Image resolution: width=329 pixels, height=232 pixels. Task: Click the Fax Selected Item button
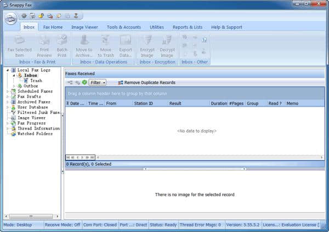(x=19, y=44)
